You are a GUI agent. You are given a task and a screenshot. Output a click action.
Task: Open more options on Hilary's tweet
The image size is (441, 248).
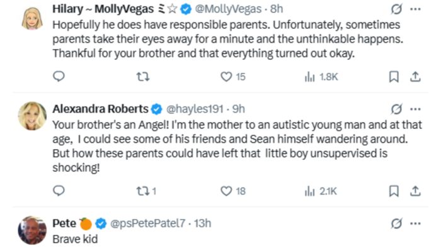415,9
